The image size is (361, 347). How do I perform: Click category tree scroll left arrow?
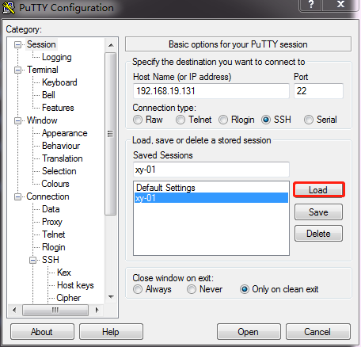14,310
